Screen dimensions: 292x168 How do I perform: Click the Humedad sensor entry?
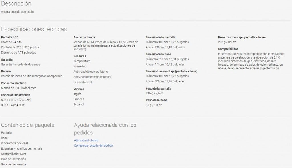click(80, 66)
